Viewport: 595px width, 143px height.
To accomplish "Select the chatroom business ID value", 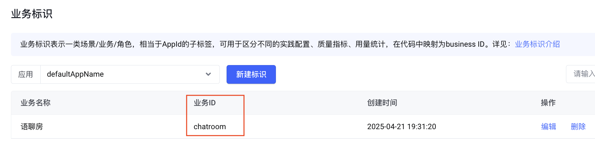I will coord(210,127).
